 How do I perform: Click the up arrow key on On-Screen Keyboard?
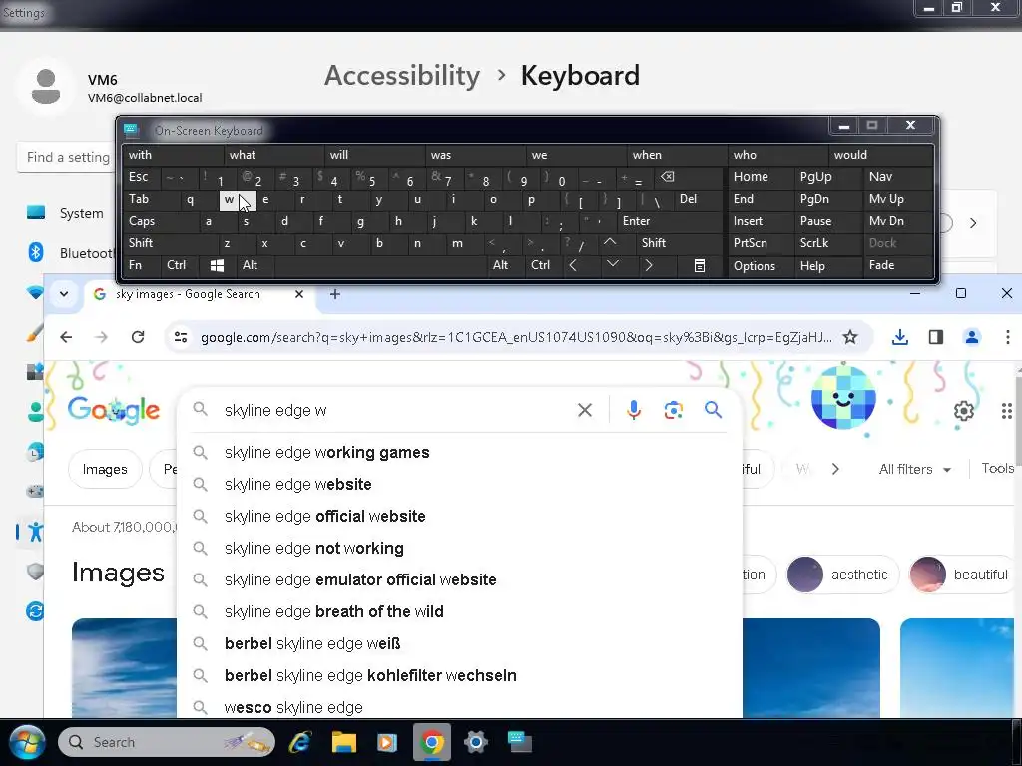[610, 243]
